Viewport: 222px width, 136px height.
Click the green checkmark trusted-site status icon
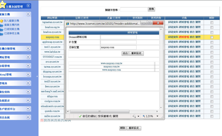(80, 116)
